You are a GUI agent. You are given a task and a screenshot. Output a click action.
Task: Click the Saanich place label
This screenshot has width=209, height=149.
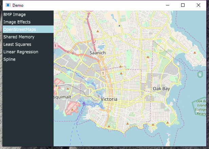(x=98, y=53)
